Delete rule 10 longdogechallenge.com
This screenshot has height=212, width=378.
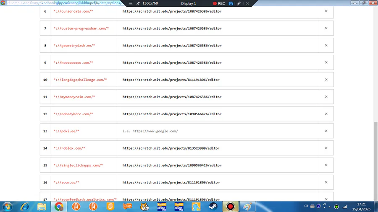(x=326, y=79)
